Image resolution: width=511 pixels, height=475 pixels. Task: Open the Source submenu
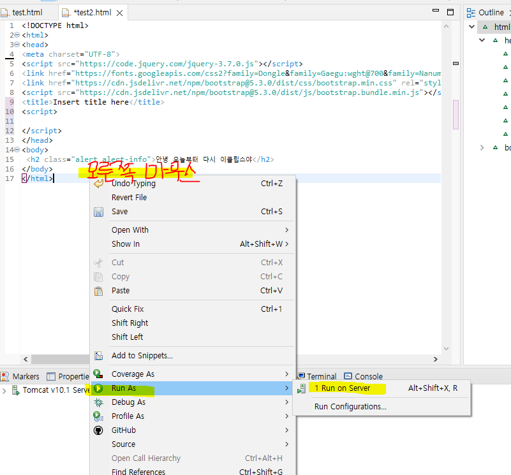[193, 444]
